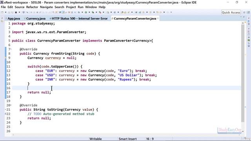
Task: Click the Quick Access search field
Action: (x=231, y=13)
